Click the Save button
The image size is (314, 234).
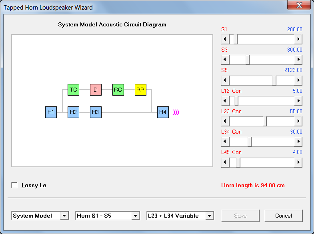pyautogui.click(x=240, y=216)
